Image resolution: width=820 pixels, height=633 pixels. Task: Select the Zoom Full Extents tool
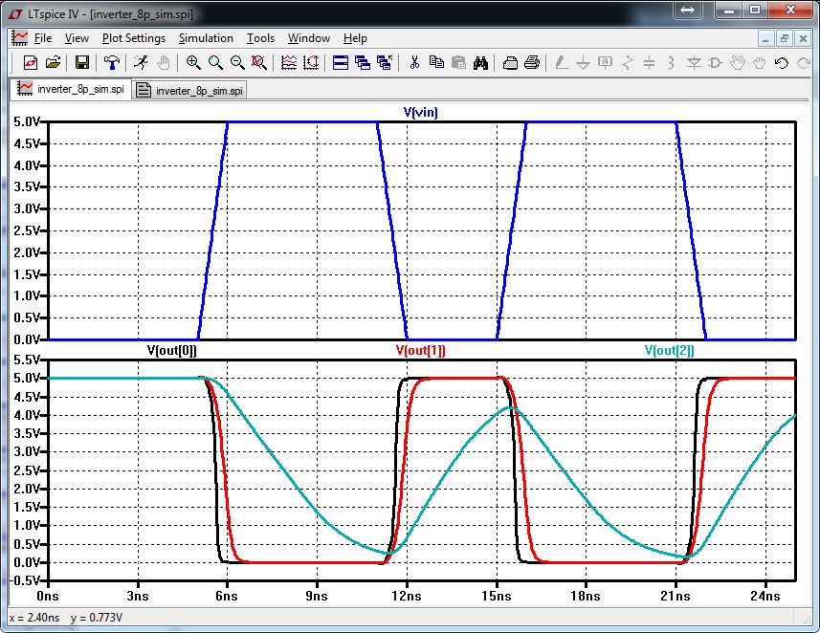pyautogui.click(x=257, y=62)
